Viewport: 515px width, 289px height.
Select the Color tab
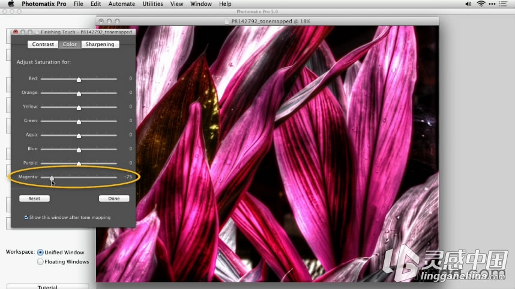tap(70, 44)
